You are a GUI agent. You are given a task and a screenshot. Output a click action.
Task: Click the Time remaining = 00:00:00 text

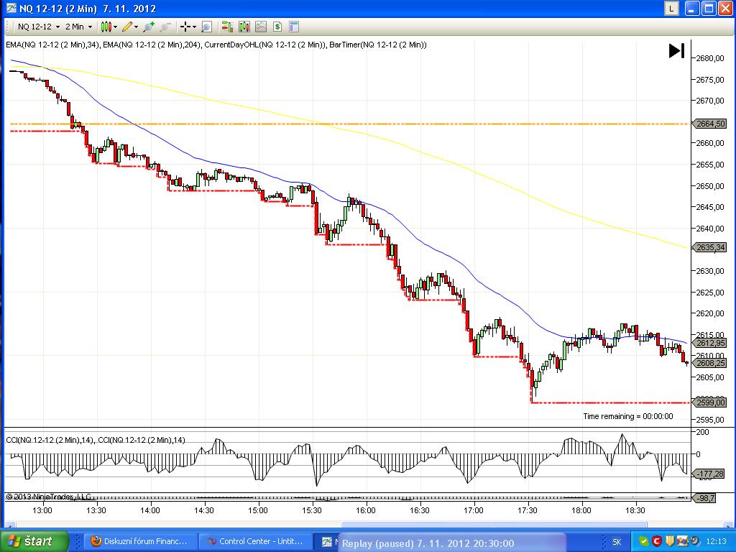[627, 416]
